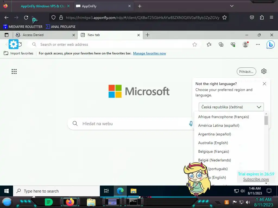The image size is (278, 208).
Task: Select the New tab Edge tab
Action: click(110, 35)
